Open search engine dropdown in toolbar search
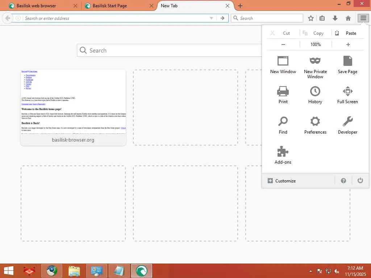Screen dimensions: 371x278 [x=235, y=18]
